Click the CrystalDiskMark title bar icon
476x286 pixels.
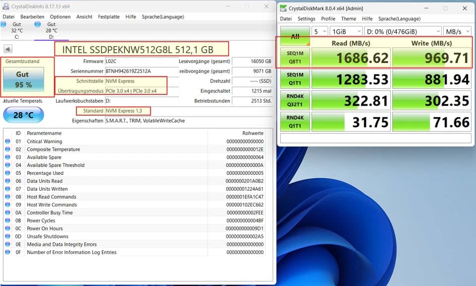click(283, 8)
